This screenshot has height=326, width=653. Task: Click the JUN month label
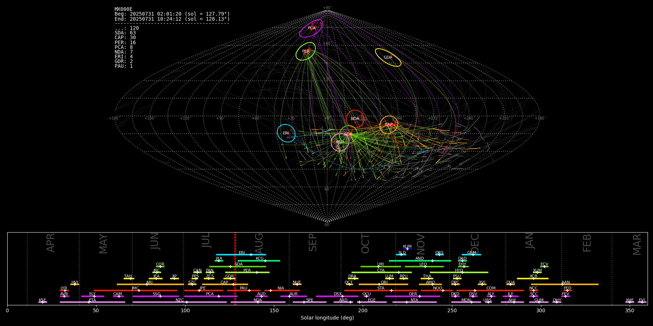(155, 241)
